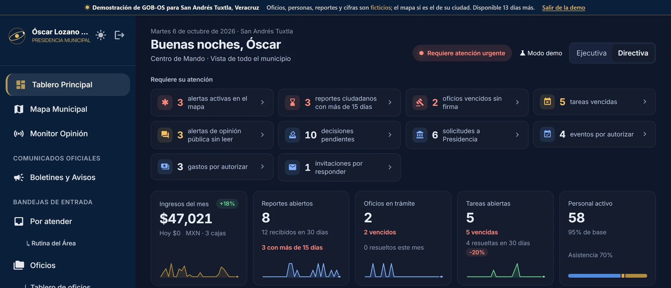
Task: Click the megaphone icon for Boletines
Action: coord(19,177)
